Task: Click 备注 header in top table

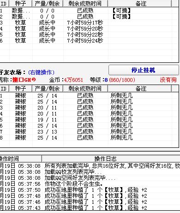Action: point(139,3)
